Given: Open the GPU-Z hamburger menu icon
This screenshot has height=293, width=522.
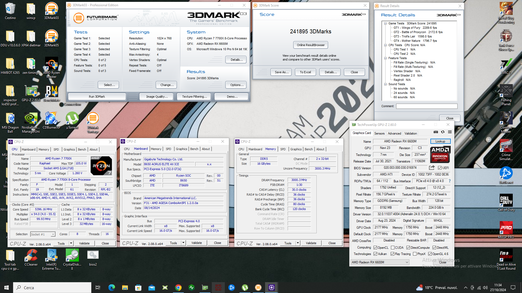Looking at the screenshot, I should click(450, 132).
